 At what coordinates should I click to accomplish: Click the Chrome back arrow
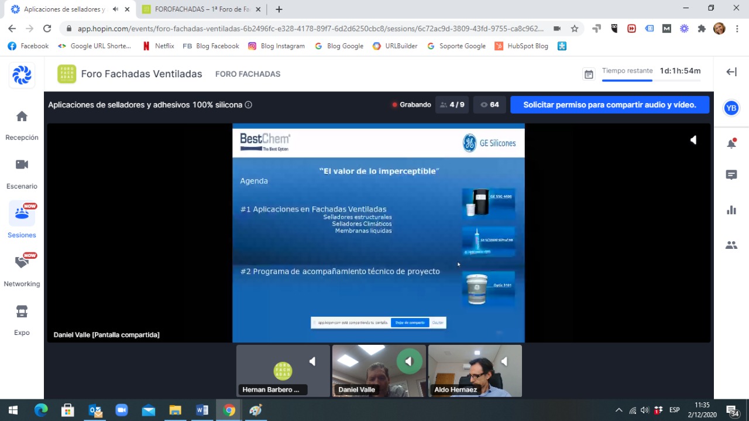point(12,28)
